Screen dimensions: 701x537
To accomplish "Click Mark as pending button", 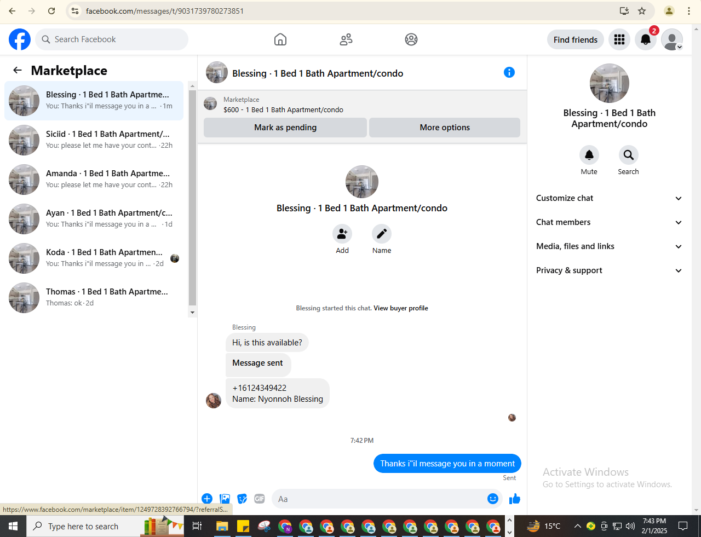I will [x=285, y=128].
